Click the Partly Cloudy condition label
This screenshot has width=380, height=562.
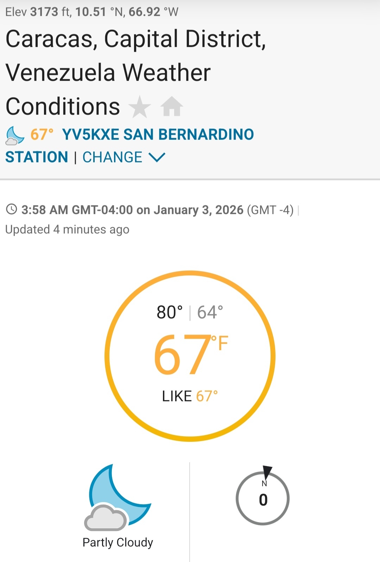click(118, 542)
